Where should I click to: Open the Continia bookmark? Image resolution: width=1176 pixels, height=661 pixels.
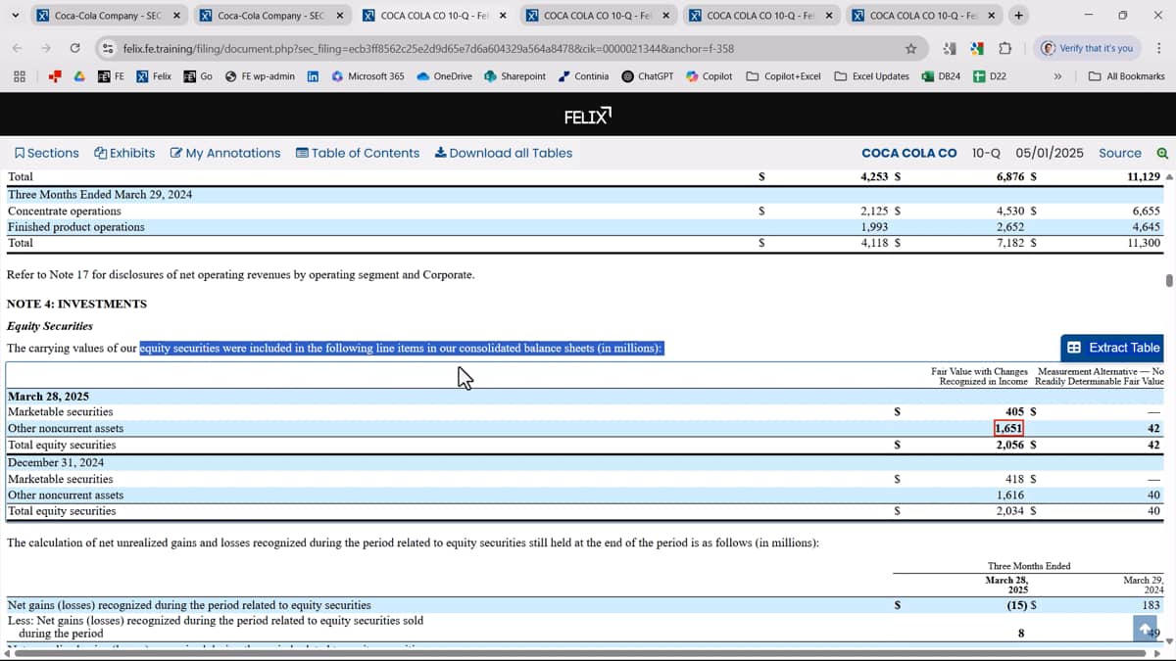pos(583,76)
